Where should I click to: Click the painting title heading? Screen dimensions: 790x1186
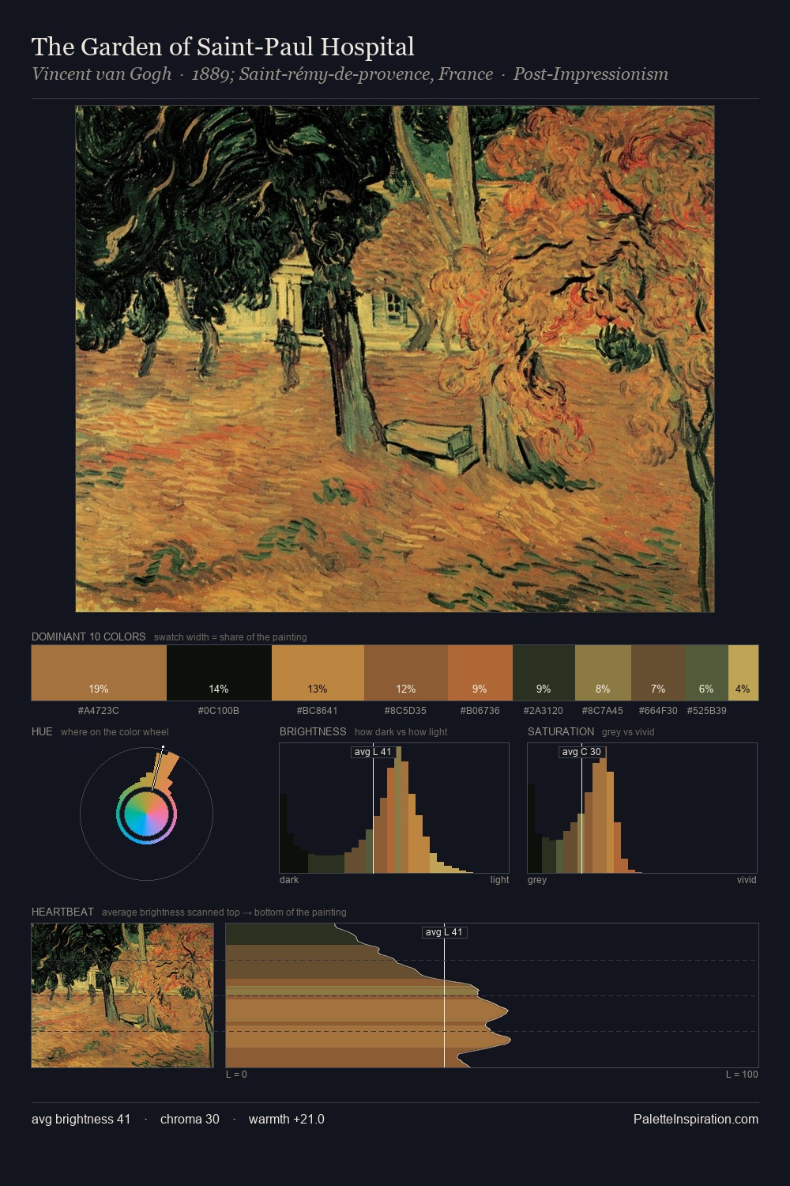(223, 47)
